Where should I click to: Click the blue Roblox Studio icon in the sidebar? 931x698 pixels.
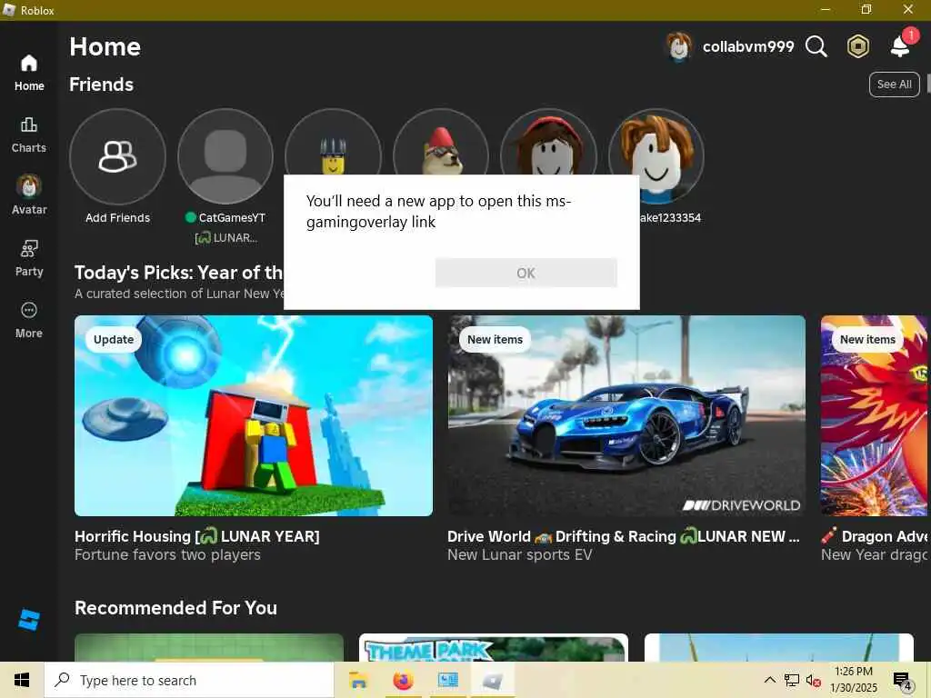click(28, 620)
